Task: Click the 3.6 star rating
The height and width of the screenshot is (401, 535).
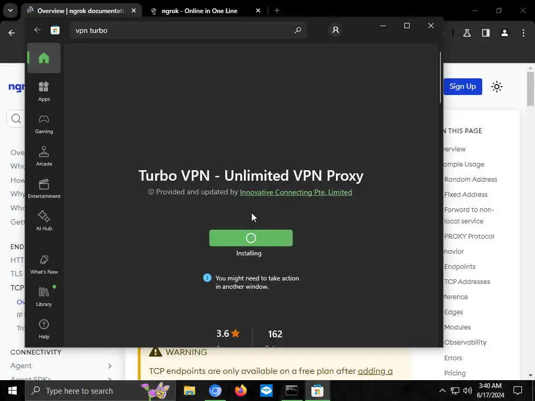Action: pyautogui.click(x=228, y=334)
